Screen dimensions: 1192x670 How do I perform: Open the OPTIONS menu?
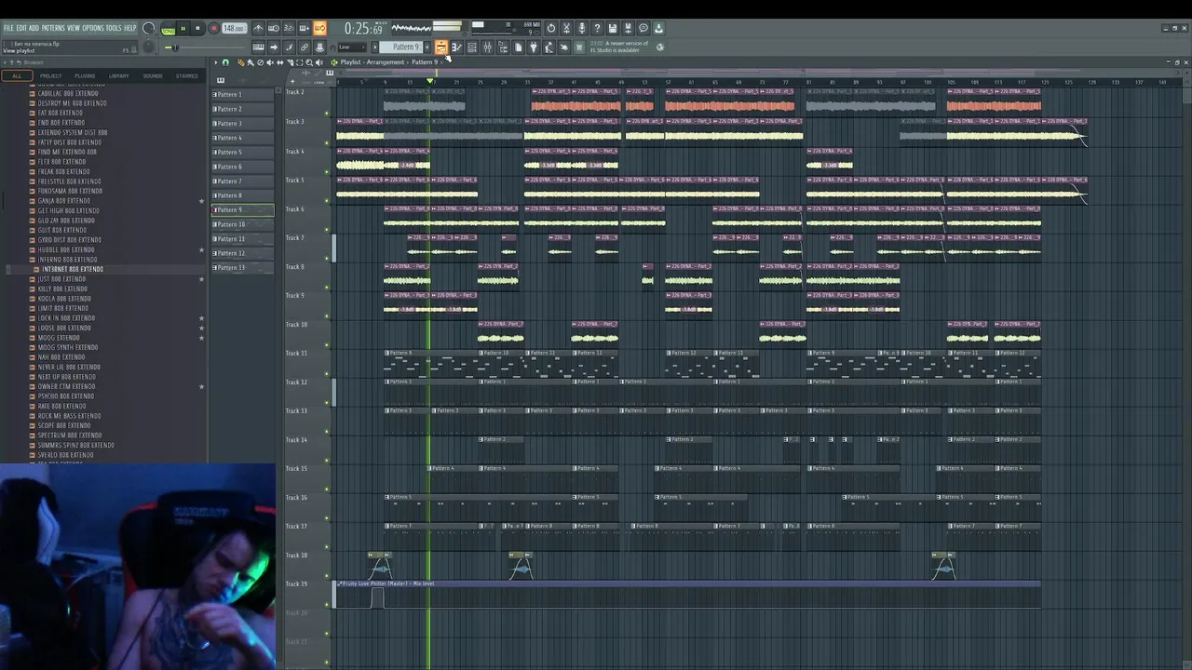pyautogui.click(x=93, y=28)
